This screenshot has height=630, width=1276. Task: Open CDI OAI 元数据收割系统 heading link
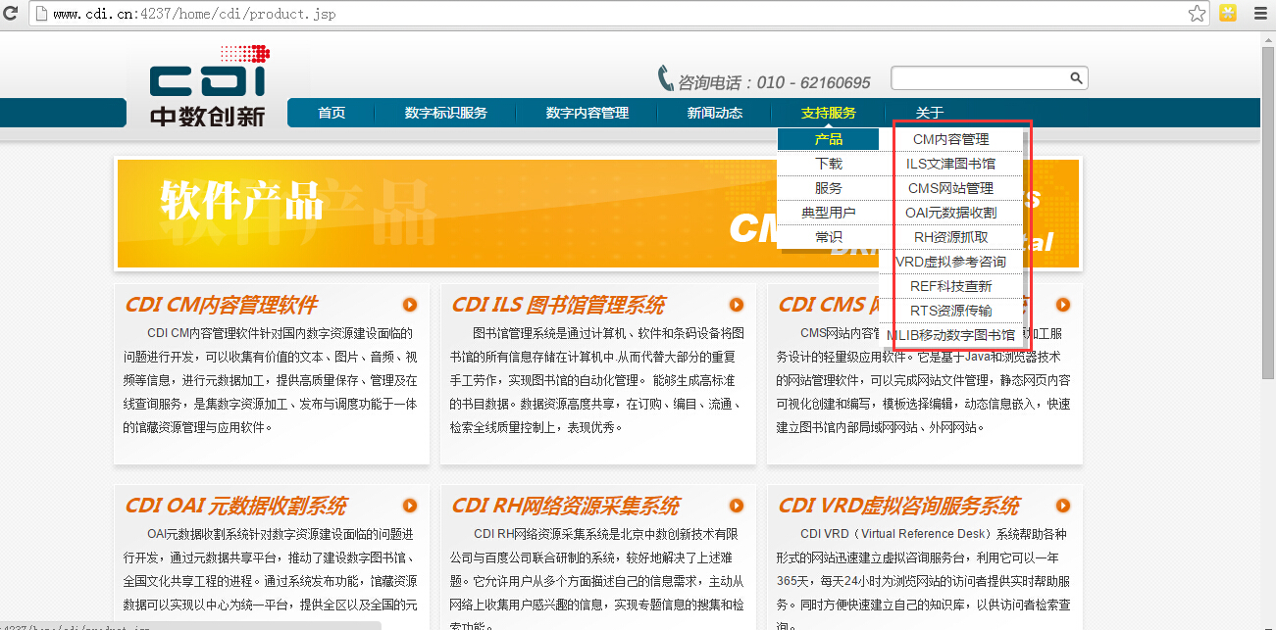(x=235, y=506)
